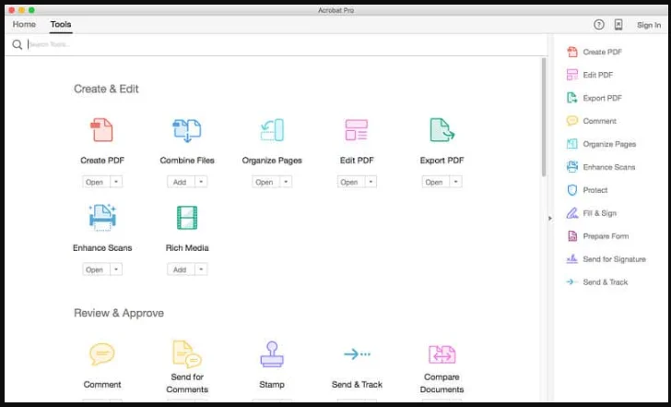Expand the dropdown arrow under Create PDF
The width and height of the screenshot is (671, 407).
(116, 182)
